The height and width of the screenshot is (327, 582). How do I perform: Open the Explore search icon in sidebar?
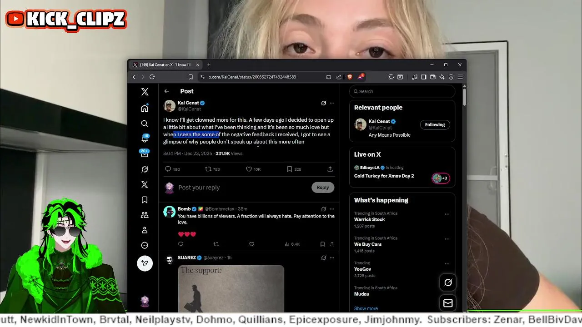click(145, 124)
